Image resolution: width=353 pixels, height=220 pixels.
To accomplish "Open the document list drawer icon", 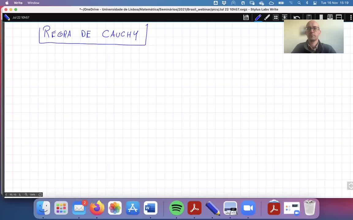I will tap(330, 17).
